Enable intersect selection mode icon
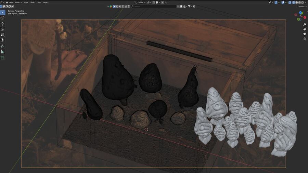 tap(12, 6)
